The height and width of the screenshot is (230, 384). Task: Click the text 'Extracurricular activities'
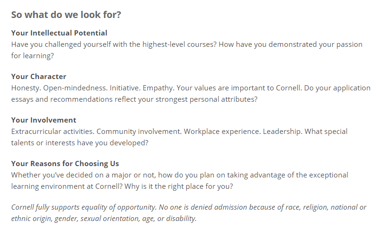(52, 132)
